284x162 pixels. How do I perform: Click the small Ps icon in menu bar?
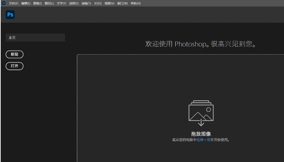4,3
